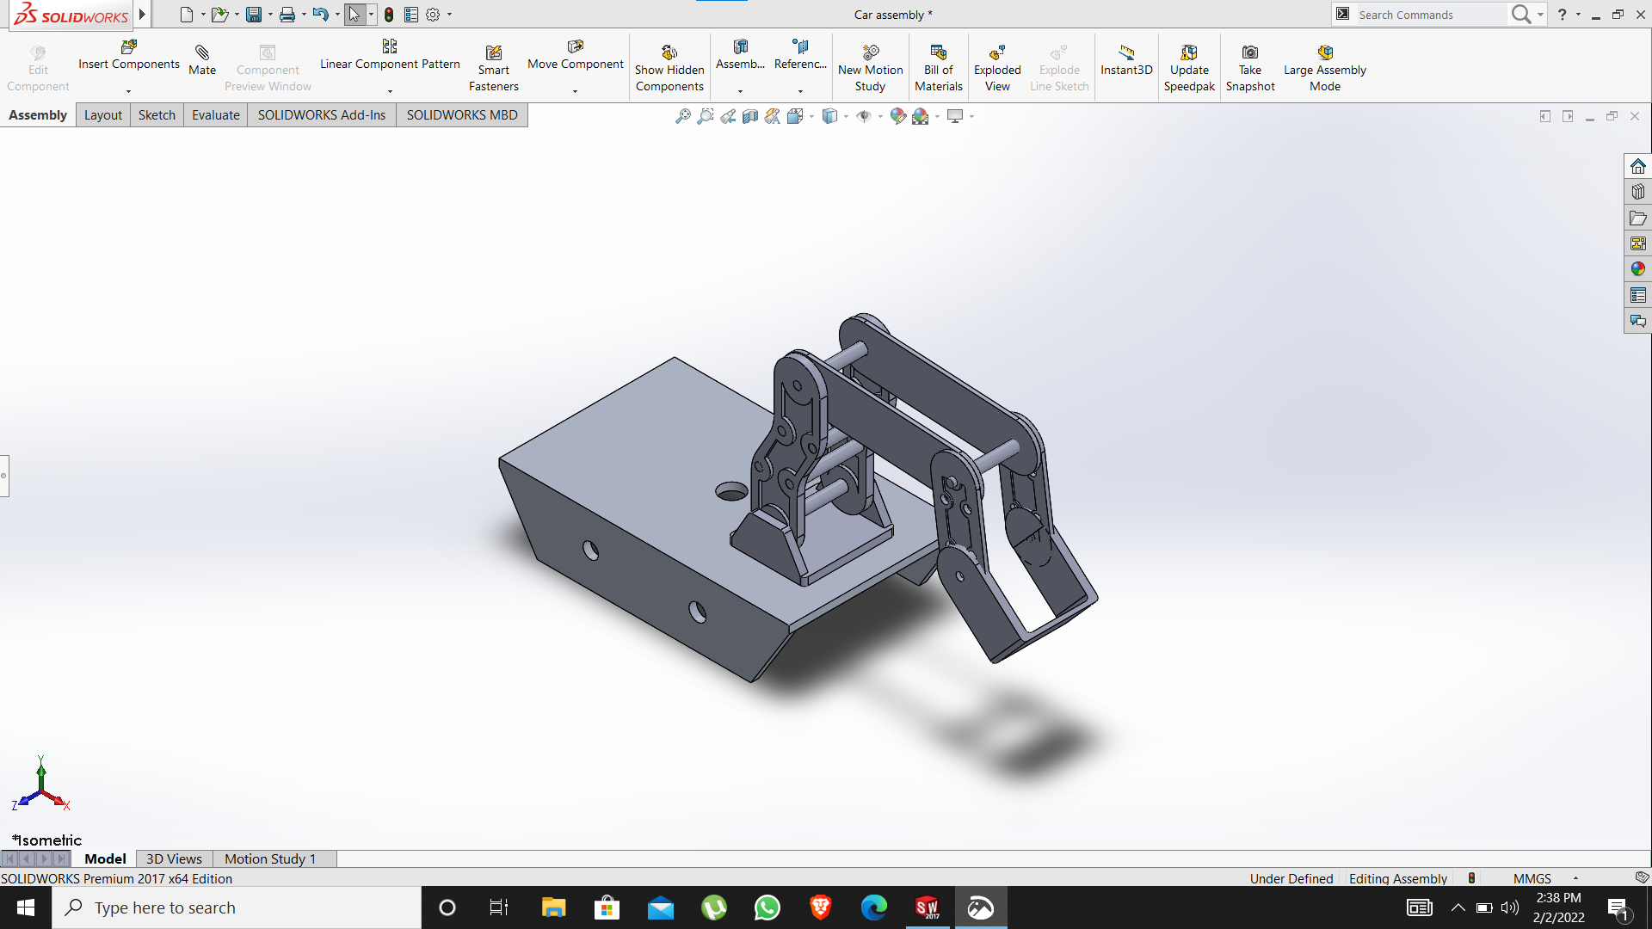Open WhatsApp from taskbar
The height and width of the screenshot is (929, 1652).
(x=767, y=907)
